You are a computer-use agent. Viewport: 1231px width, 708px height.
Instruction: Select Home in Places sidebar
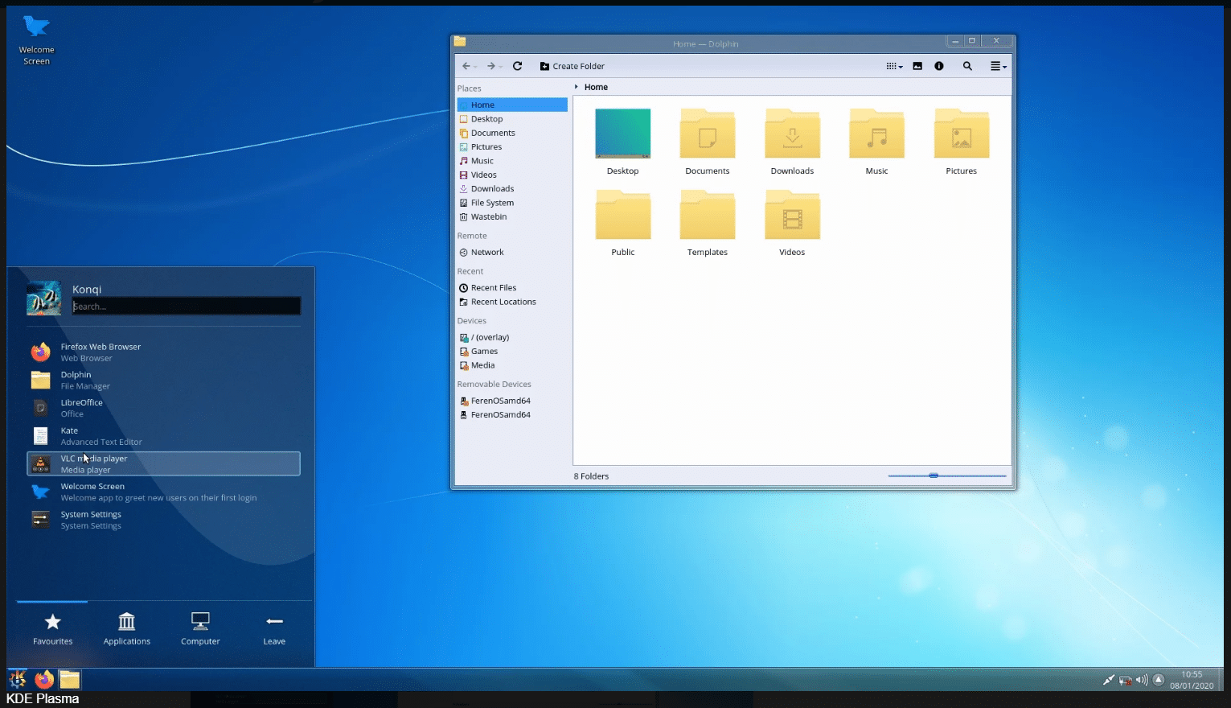click(x=512, y=105)
